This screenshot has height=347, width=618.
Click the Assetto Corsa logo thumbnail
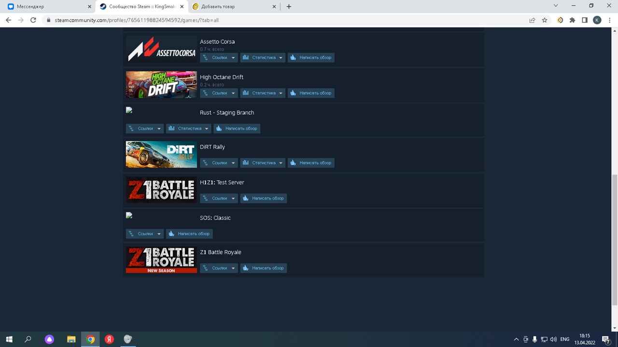click(161, 49)
